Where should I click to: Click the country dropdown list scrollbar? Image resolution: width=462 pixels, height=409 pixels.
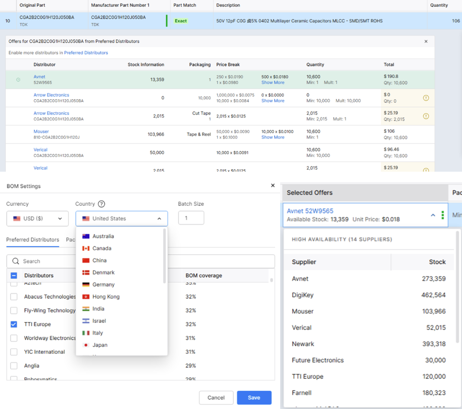click(165, 256)
